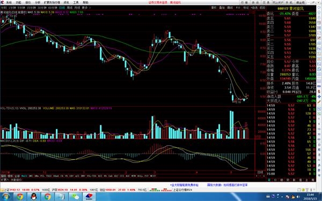This screenshot has width=322, height=201.
Task: Open the 关联报价 tab
Action: click(x=16, y=180)
